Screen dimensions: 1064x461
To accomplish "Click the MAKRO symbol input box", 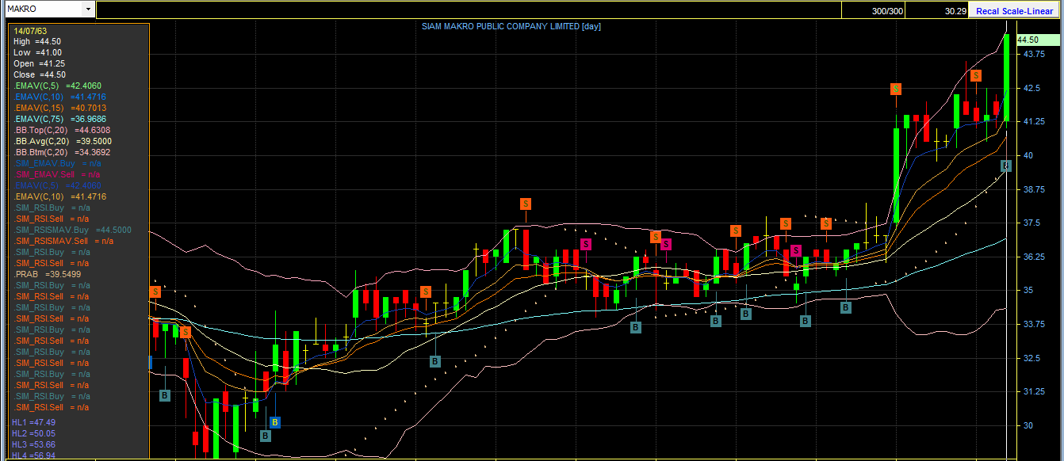I will pos(44,9).
